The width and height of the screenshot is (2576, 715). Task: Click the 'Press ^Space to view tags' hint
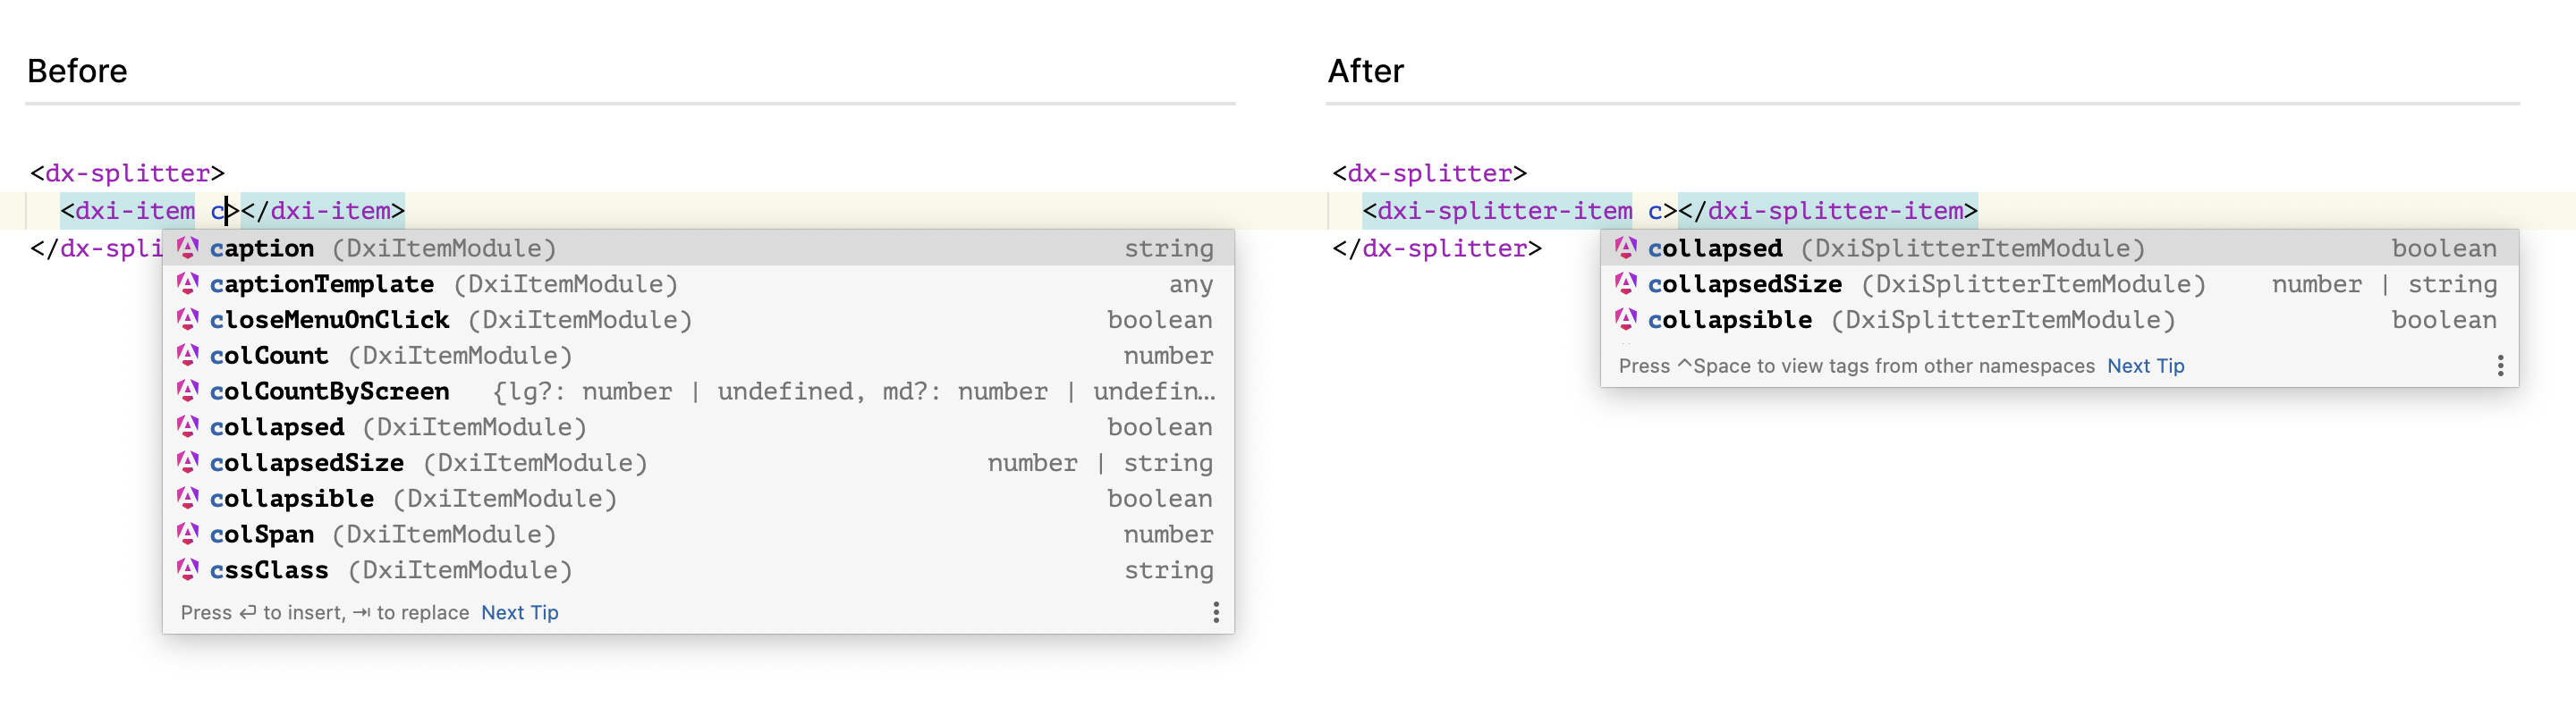coord(1856,366)
